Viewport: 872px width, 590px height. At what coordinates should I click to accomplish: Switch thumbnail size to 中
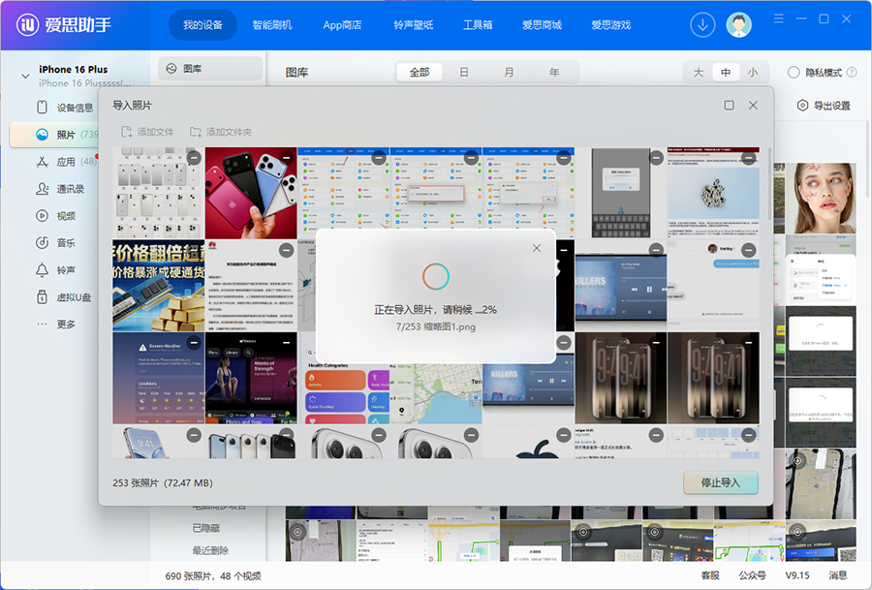(x=726, y=73)
